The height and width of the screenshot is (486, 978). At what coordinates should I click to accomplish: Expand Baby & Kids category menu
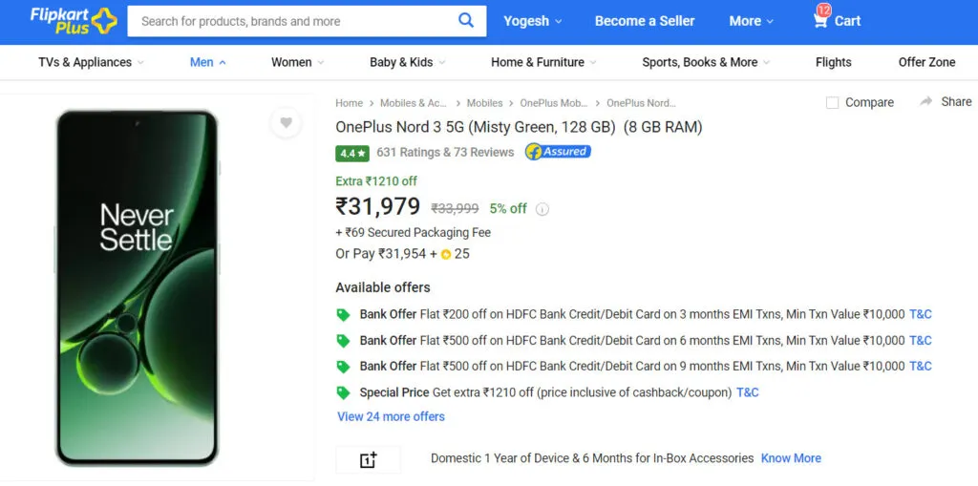click(407, 62)
